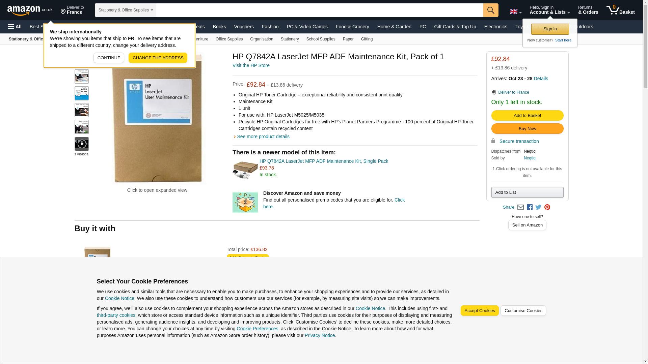Open the language flag dropdown
This screenshot has height=364, width=648.
coord(515,12)
